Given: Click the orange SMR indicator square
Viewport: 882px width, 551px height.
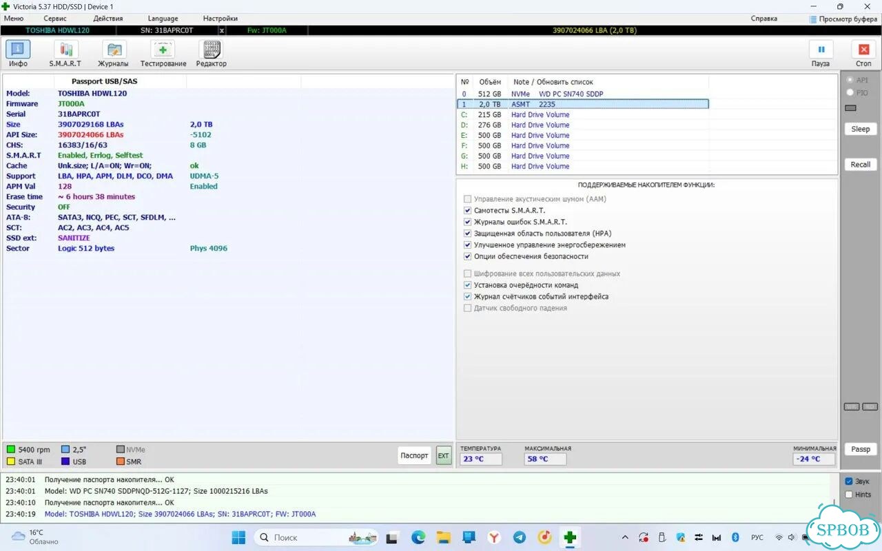Looking at the screenshot, I should 120,461.
